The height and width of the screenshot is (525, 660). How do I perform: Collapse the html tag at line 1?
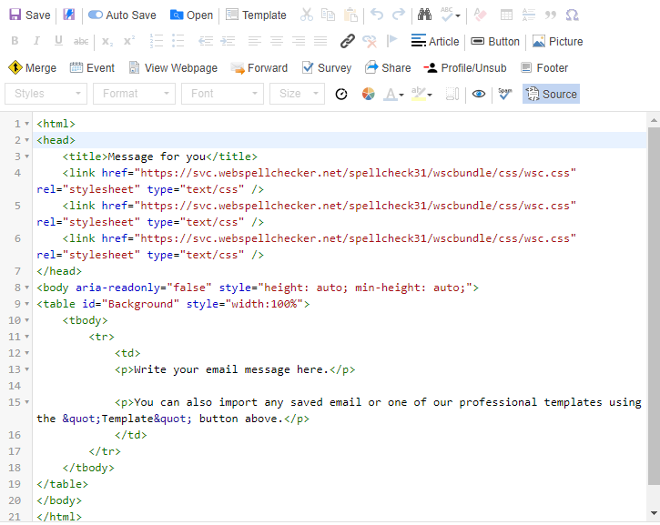(27, 124)
